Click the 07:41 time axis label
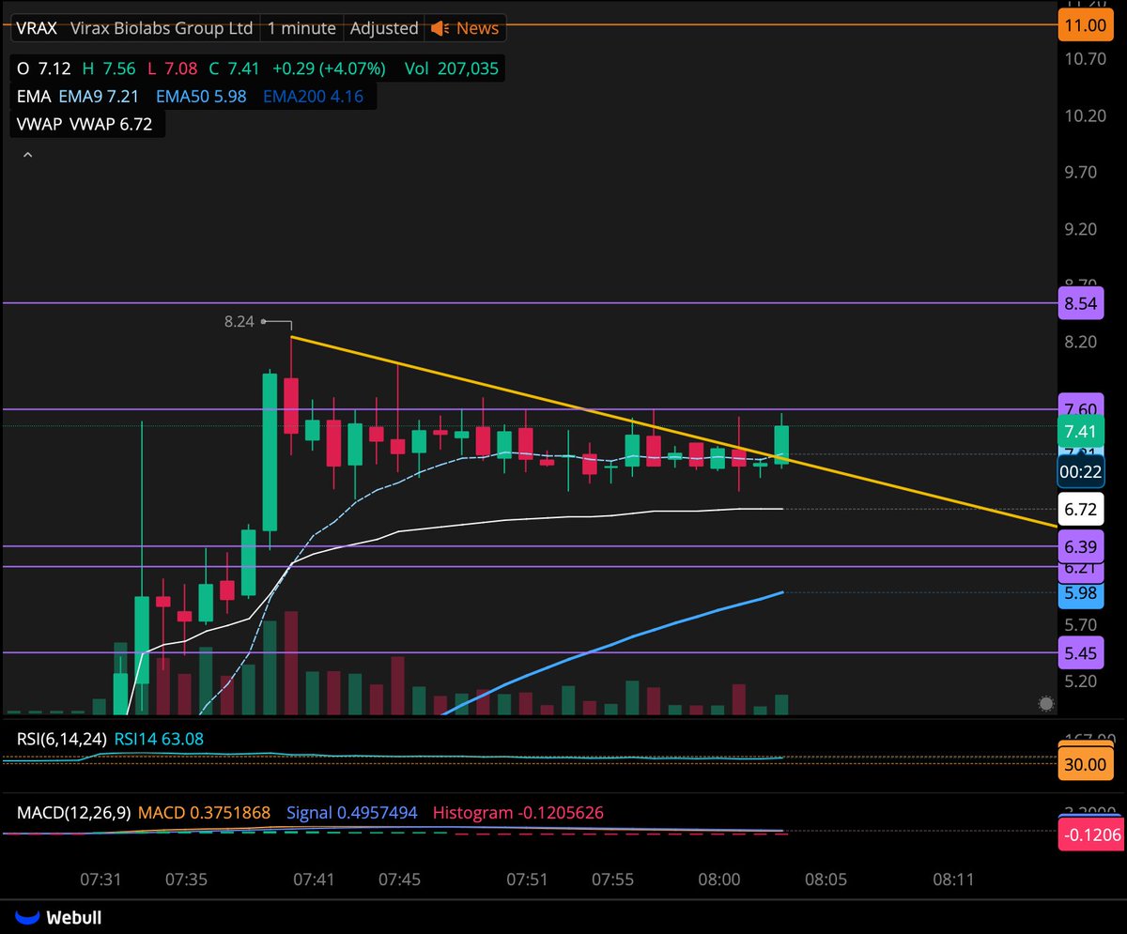This screenshot has height=934, width=1127. pyautogui.click(x=314, y=880)
